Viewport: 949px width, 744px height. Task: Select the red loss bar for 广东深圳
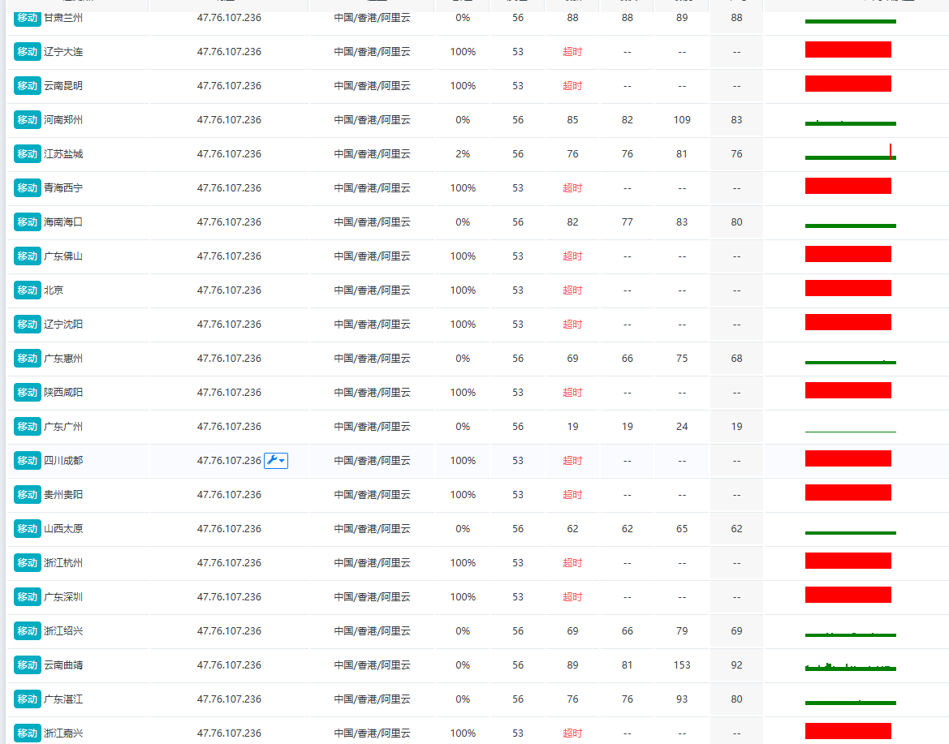pyautogui.click(x=848, y=595)
